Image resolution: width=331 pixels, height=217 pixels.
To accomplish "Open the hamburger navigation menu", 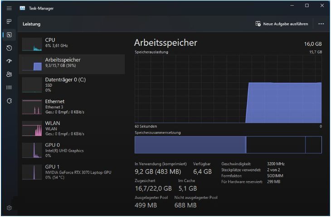I will [9, 8].
